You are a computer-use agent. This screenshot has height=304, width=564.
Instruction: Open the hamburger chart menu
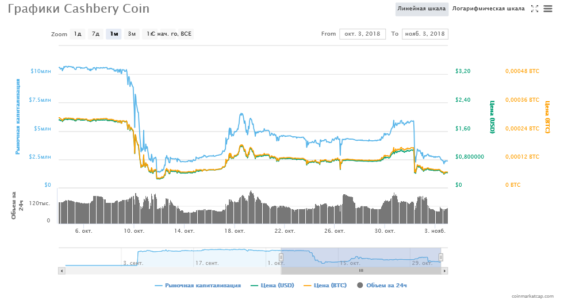547,9
